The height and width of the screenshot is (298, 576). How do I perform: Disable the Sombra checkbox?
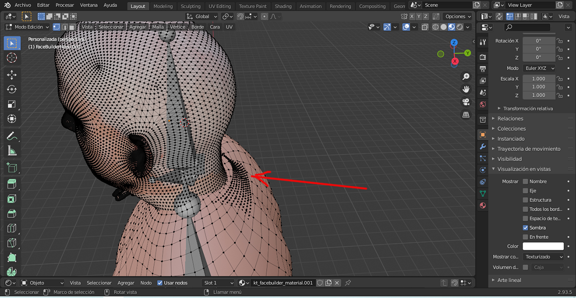point(525,228)
